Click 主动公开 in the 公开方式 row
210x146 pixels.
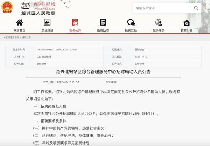click(139, 64)
